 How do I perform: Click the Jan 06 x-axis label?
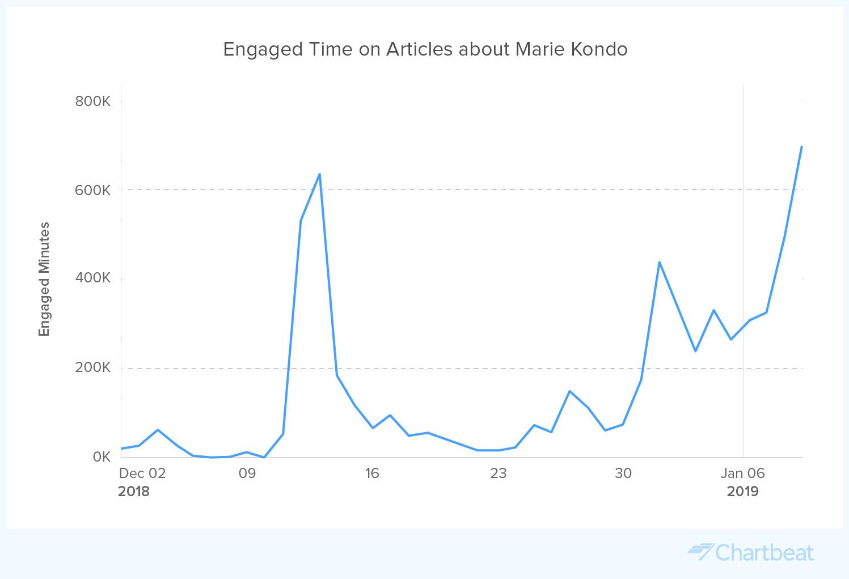[x=742, y=473]
